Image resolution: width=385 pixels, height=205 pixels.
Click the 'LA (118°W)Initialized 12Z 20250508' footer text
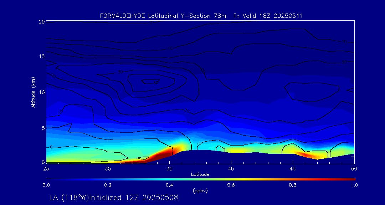coord(114,198)
